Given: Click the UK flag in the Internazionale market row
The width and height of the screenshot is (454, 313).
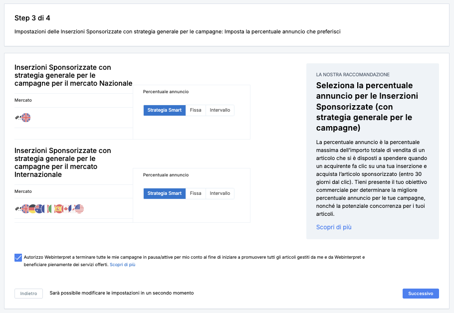Looking at the screenshot, I should pos(25,209).
